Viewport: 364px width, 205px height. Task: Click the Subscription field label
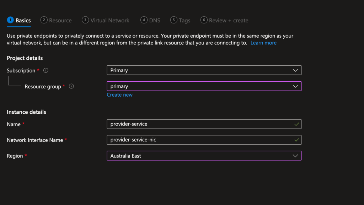[21, 71]
